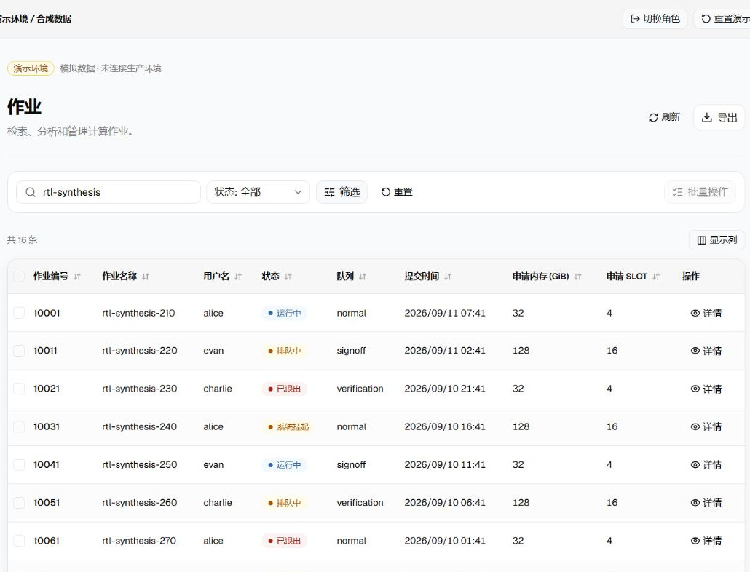This screenshot has height=572, width=750.
Task: Click user evan in job 10011 row
Action: click(213, 351)
